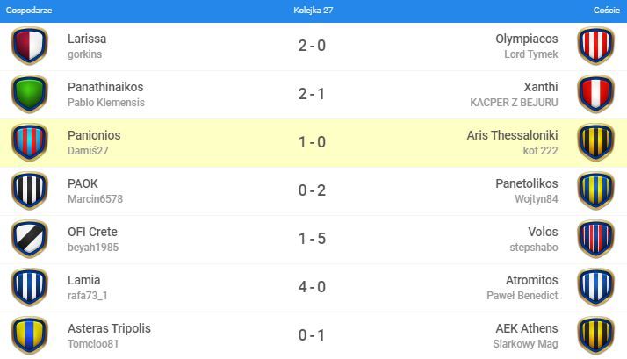Open the Lamia team name link
627x359 pixels.
point(83,280)
